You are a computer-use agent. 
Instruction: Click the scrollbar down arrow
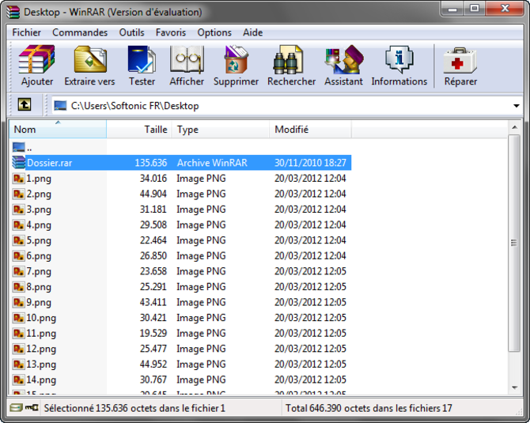pyautogui.click(x=514, y=387)
